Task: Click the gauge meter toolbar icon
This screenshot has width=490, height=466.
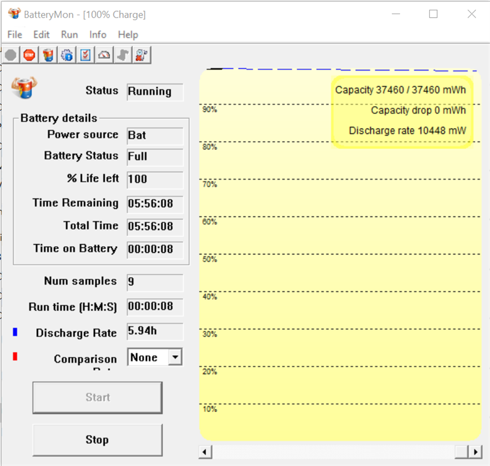Action: [x=104, y=55]
